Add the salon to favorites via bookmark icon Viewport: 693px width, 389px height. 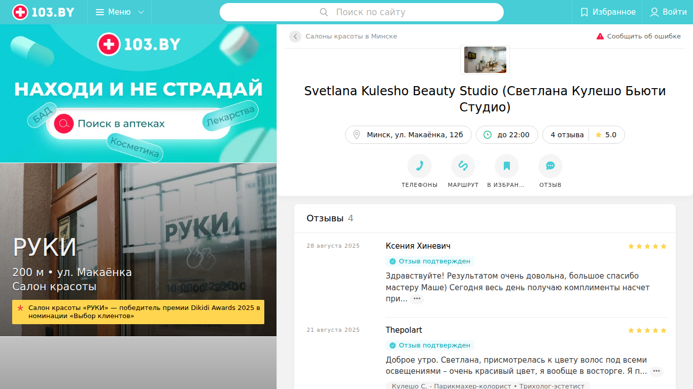(x=507, y=166)
